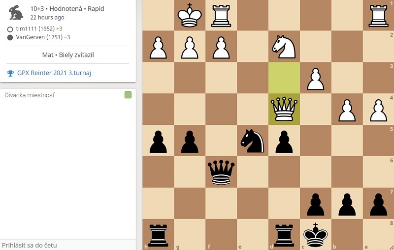This screenshot has width=394, height=250.
Task: Toggle the green spectator room chat checkbox
Action: click(128, 95)
